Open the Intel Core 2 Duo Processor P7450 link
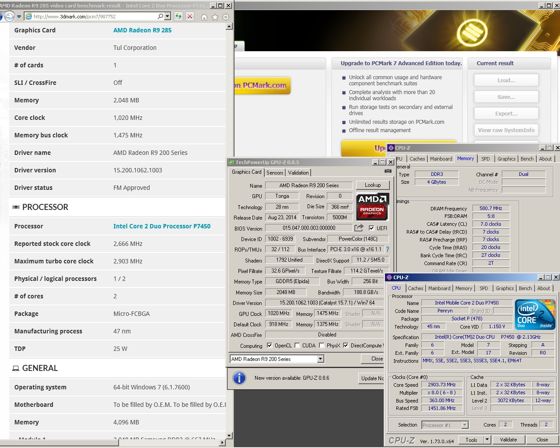Screen dimensions: 560x448 point(162,226)
